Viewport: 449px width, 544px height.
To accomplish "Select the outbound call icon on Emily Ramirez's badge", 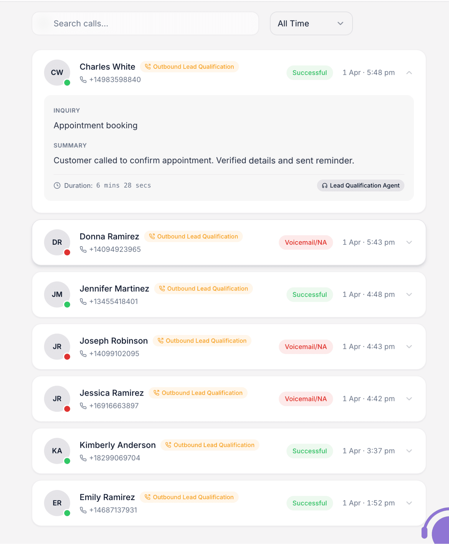I will tap(148, 497).
